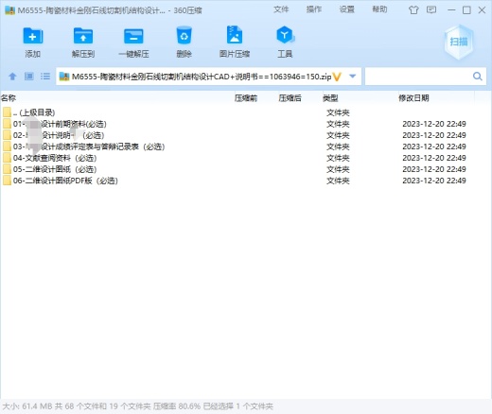Click the 扫描 (Scan) hexagon button

459,42
